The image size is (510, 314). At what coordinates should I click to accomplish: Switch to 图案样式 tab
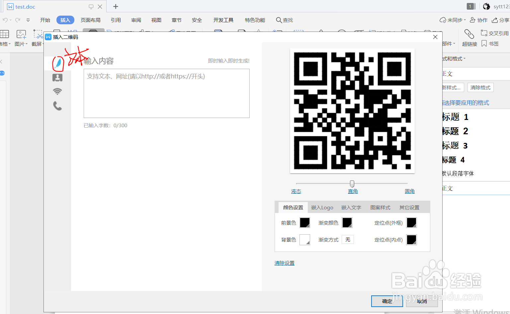point(380,207)
